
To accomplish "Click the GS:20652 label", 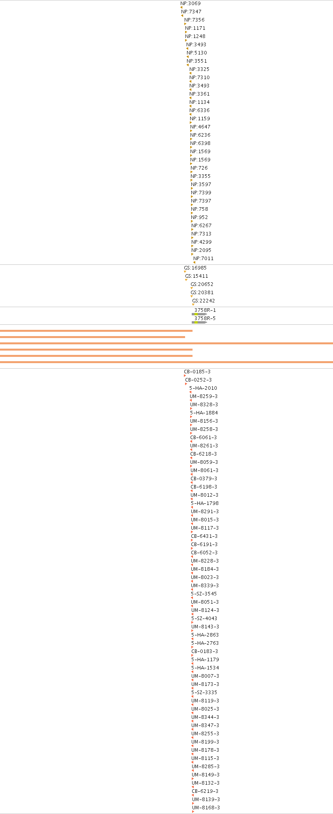I will 202,284.
